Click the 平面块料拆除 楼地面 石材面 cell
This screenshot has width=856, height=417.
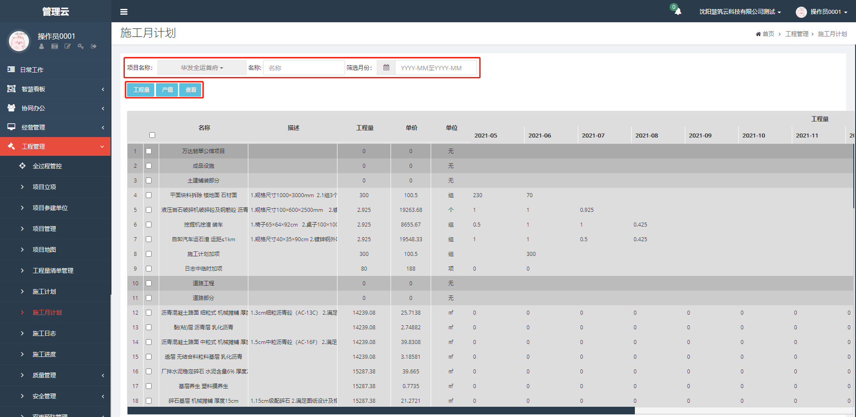pyautogui.click(x=203, y=195)
